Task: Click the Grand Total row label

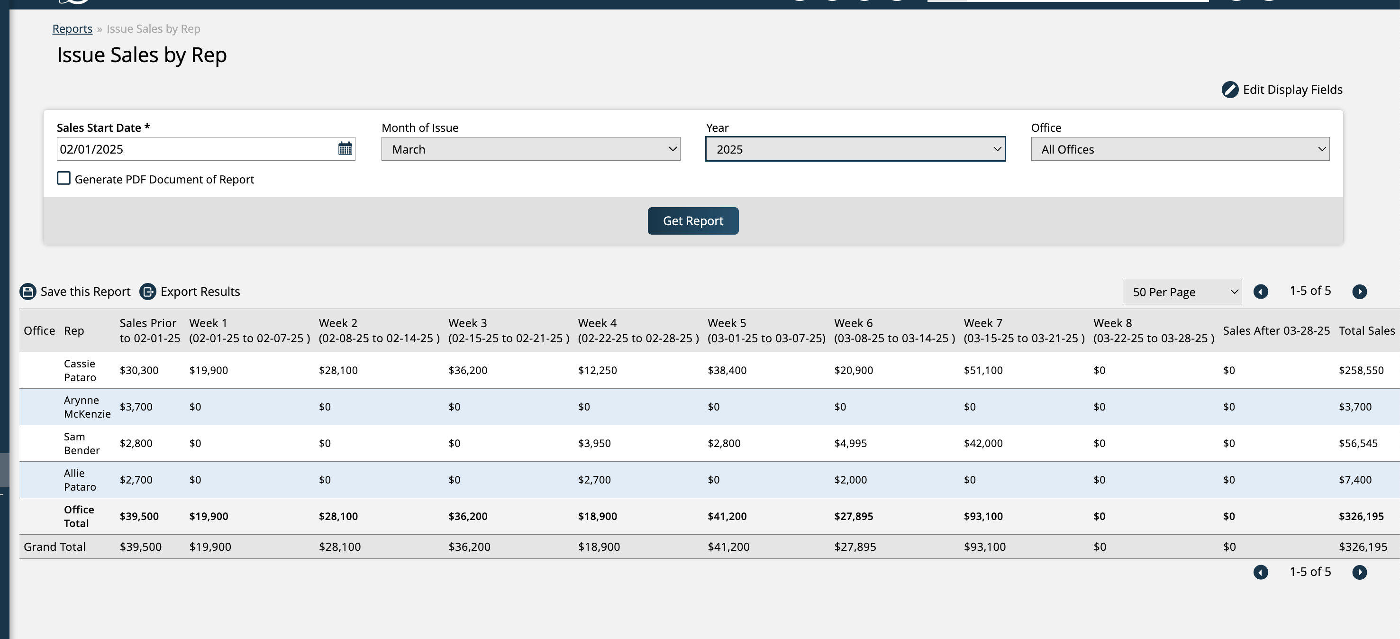Action: (x=55, y=547)
